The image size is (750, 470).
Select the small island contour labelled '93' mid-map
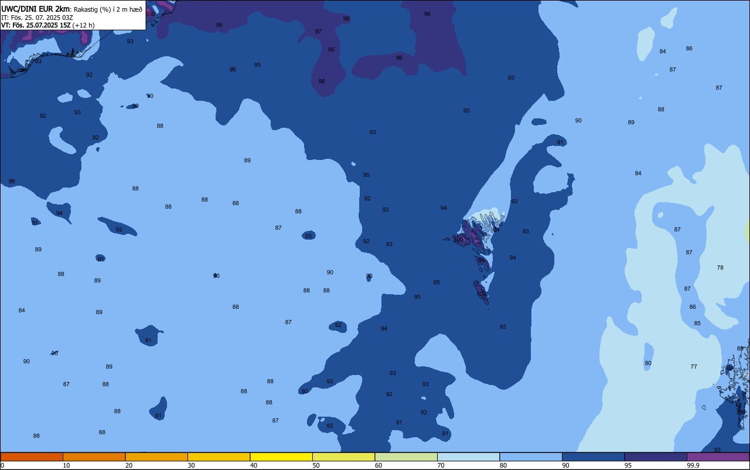(x=308, y=236)
